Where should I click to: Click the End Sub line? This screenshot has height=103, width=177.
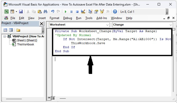pyautogui.click(x=62, y=51)
